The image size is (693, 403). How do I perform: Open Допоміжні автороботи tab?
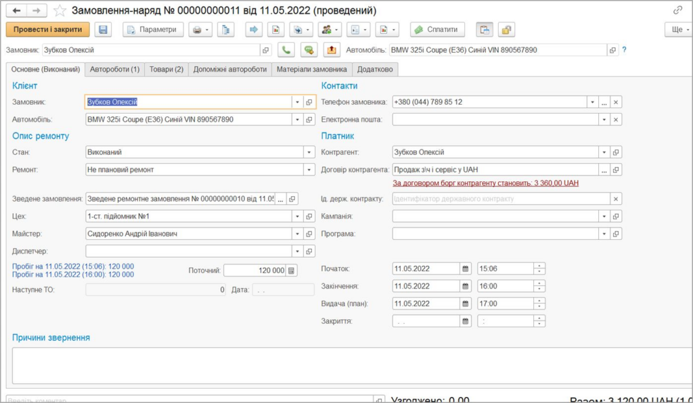click(230, 69)
